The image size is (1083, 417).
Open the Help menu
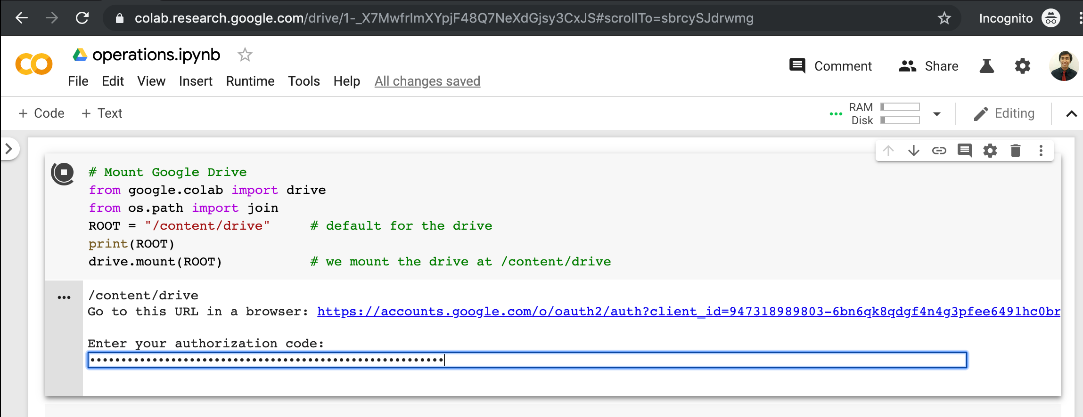(346, 81)
